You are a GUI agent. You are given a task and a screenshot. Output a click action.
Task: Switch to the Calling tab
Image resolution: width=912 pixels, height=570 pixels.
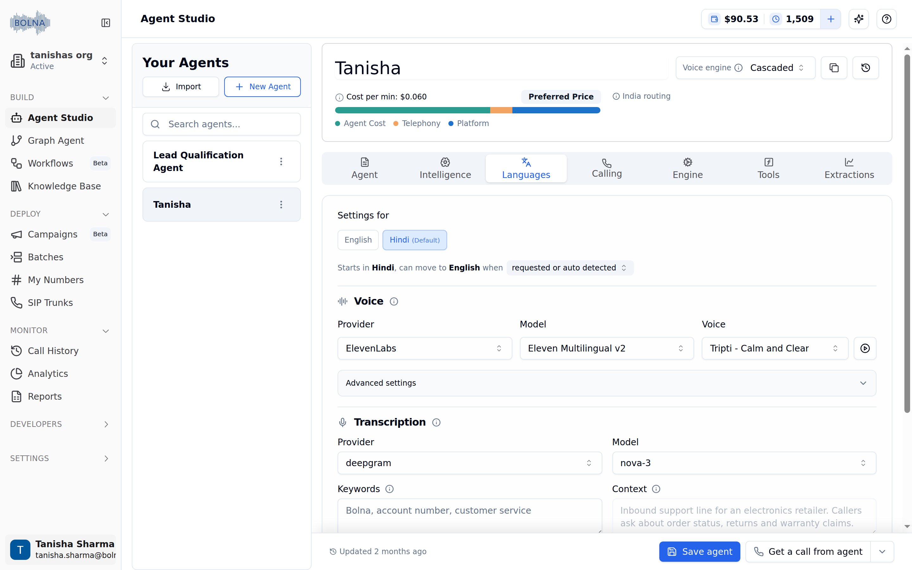click(607, 168)
